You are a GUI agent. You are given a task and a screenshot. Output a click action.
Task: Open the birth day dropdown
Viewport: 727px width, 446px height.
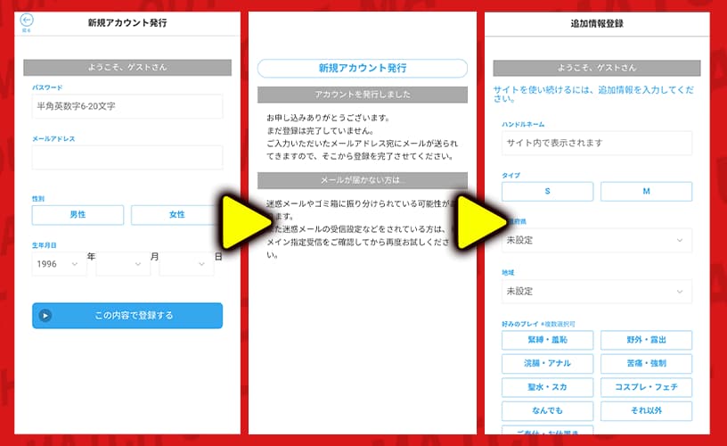tap(186, 264)
